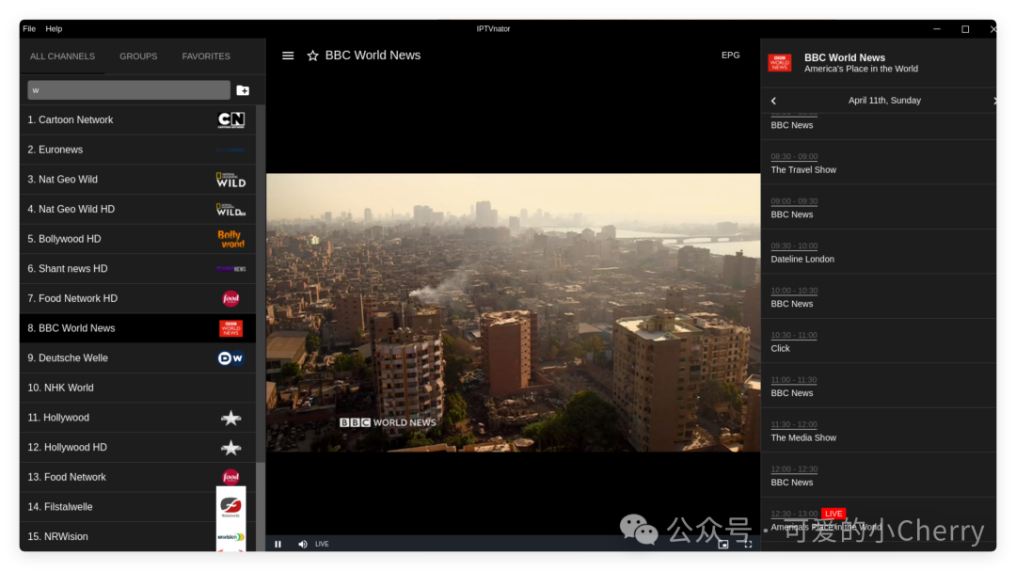Select Nat Geo Wild channel
Image resolution: width=1016 pixels, height=571 pixels.
click(x=138, y=180)
